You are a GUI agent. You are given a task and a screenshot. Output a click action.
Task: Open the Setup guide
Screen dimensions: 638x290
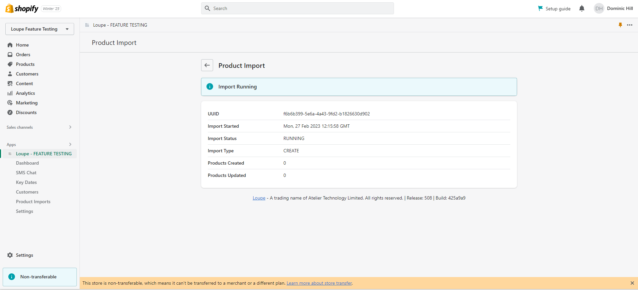[x=554, y=9]
